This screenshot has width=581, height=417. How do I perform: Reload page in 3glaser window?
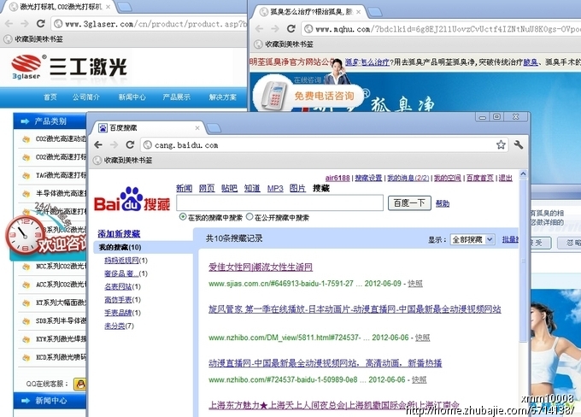(x=41, y=24)
